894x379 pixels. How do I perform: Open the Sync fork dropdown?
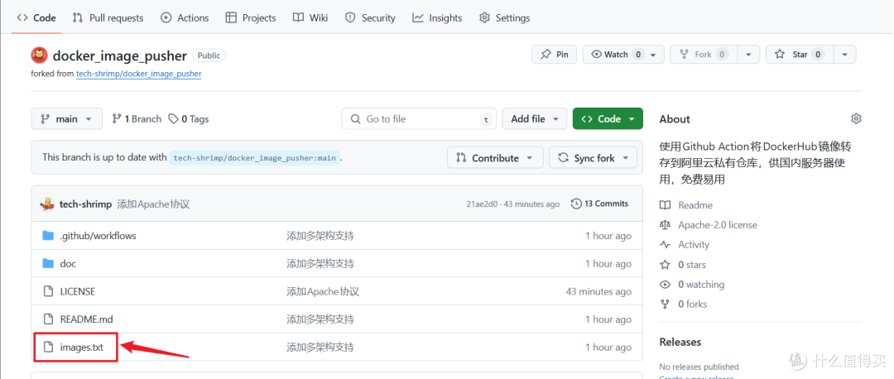(593, 158)
